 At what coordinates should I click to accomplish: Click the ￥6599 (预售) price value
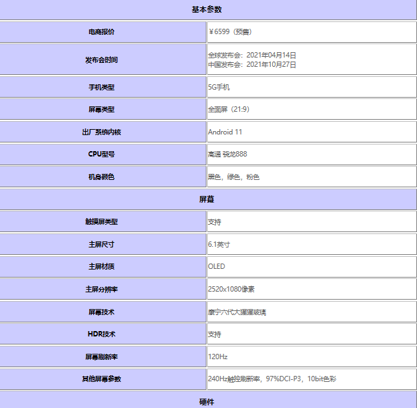231,32
